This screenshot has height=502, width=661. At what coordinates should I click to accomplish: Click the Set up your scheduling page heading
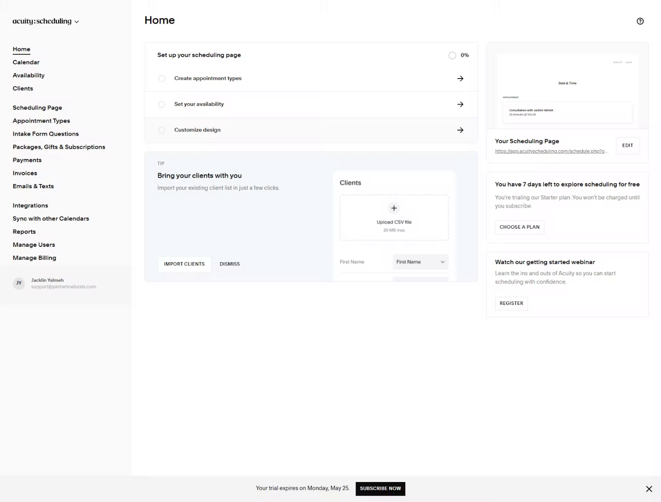pos(199,55)
